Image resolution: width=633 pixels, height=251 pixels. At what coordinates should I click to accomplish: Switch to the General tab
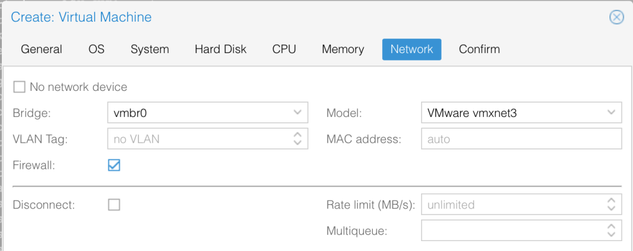[41, 49]
